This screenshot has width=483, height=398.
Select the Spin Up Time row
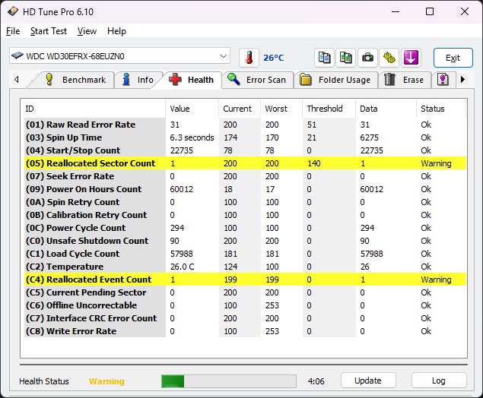pyautogui.click(x=245, y=137)
